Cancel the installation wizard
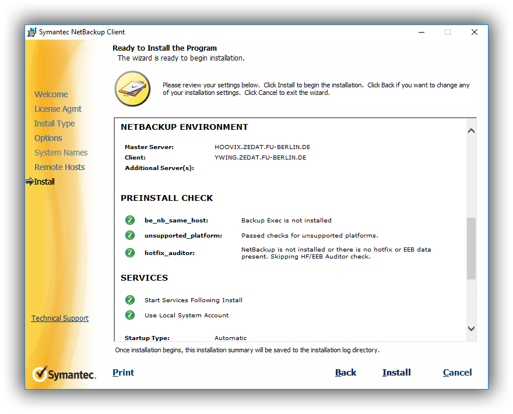513x414 pixels. click(458, 373)
